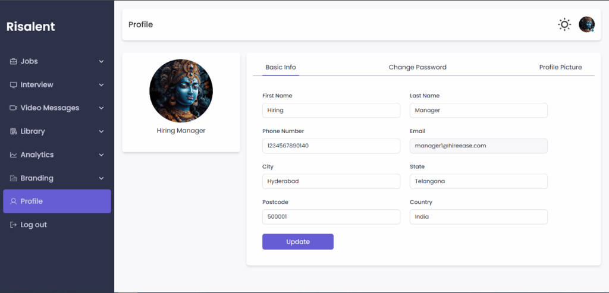Click the Interview monitor icon in sidebar
The height and width of the screenshot is (293, 609).
click(14, 85)
